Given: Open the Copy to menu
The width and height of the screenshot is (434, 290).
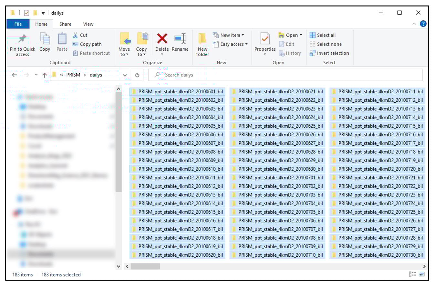Looking at the screenshot, I should (x=141, y=45).
